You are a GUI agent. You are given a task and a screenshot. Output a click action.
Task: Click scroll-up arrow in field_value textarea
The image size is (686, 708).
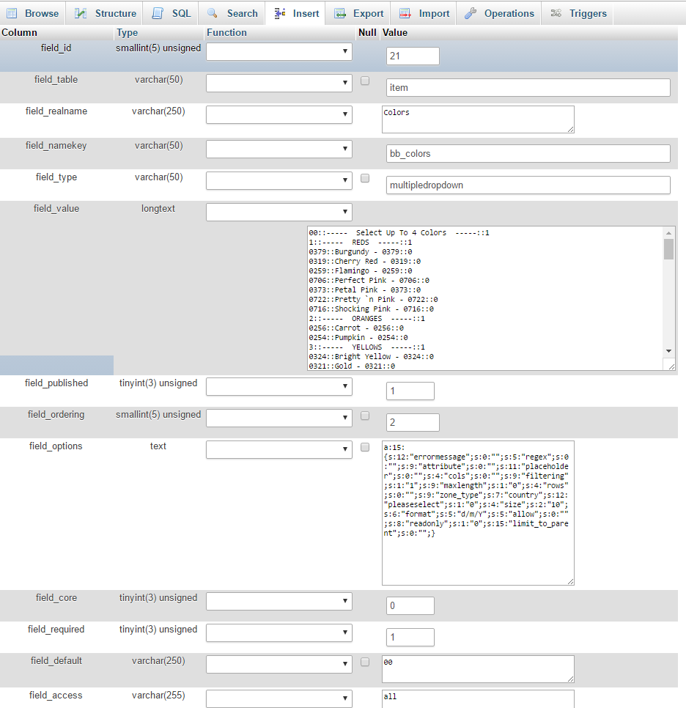669,233
